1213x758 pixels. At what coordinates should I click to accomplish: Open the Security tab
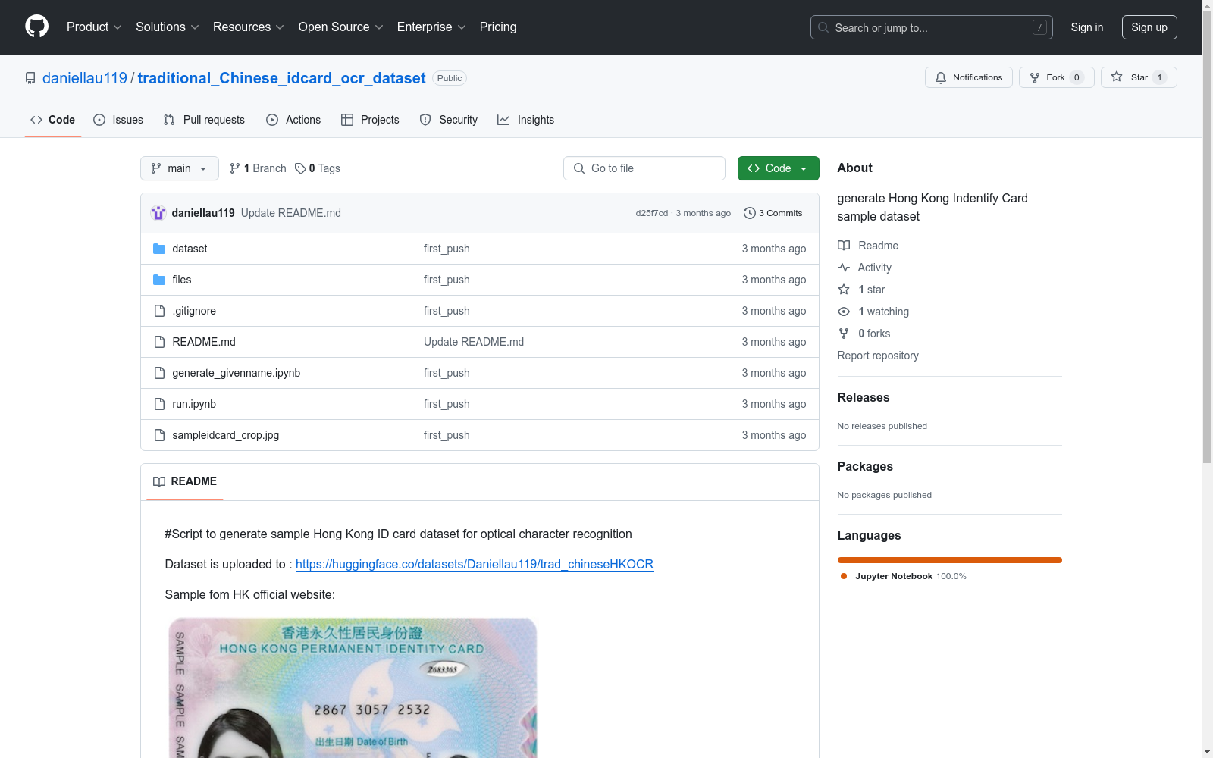tap(449, 120)
